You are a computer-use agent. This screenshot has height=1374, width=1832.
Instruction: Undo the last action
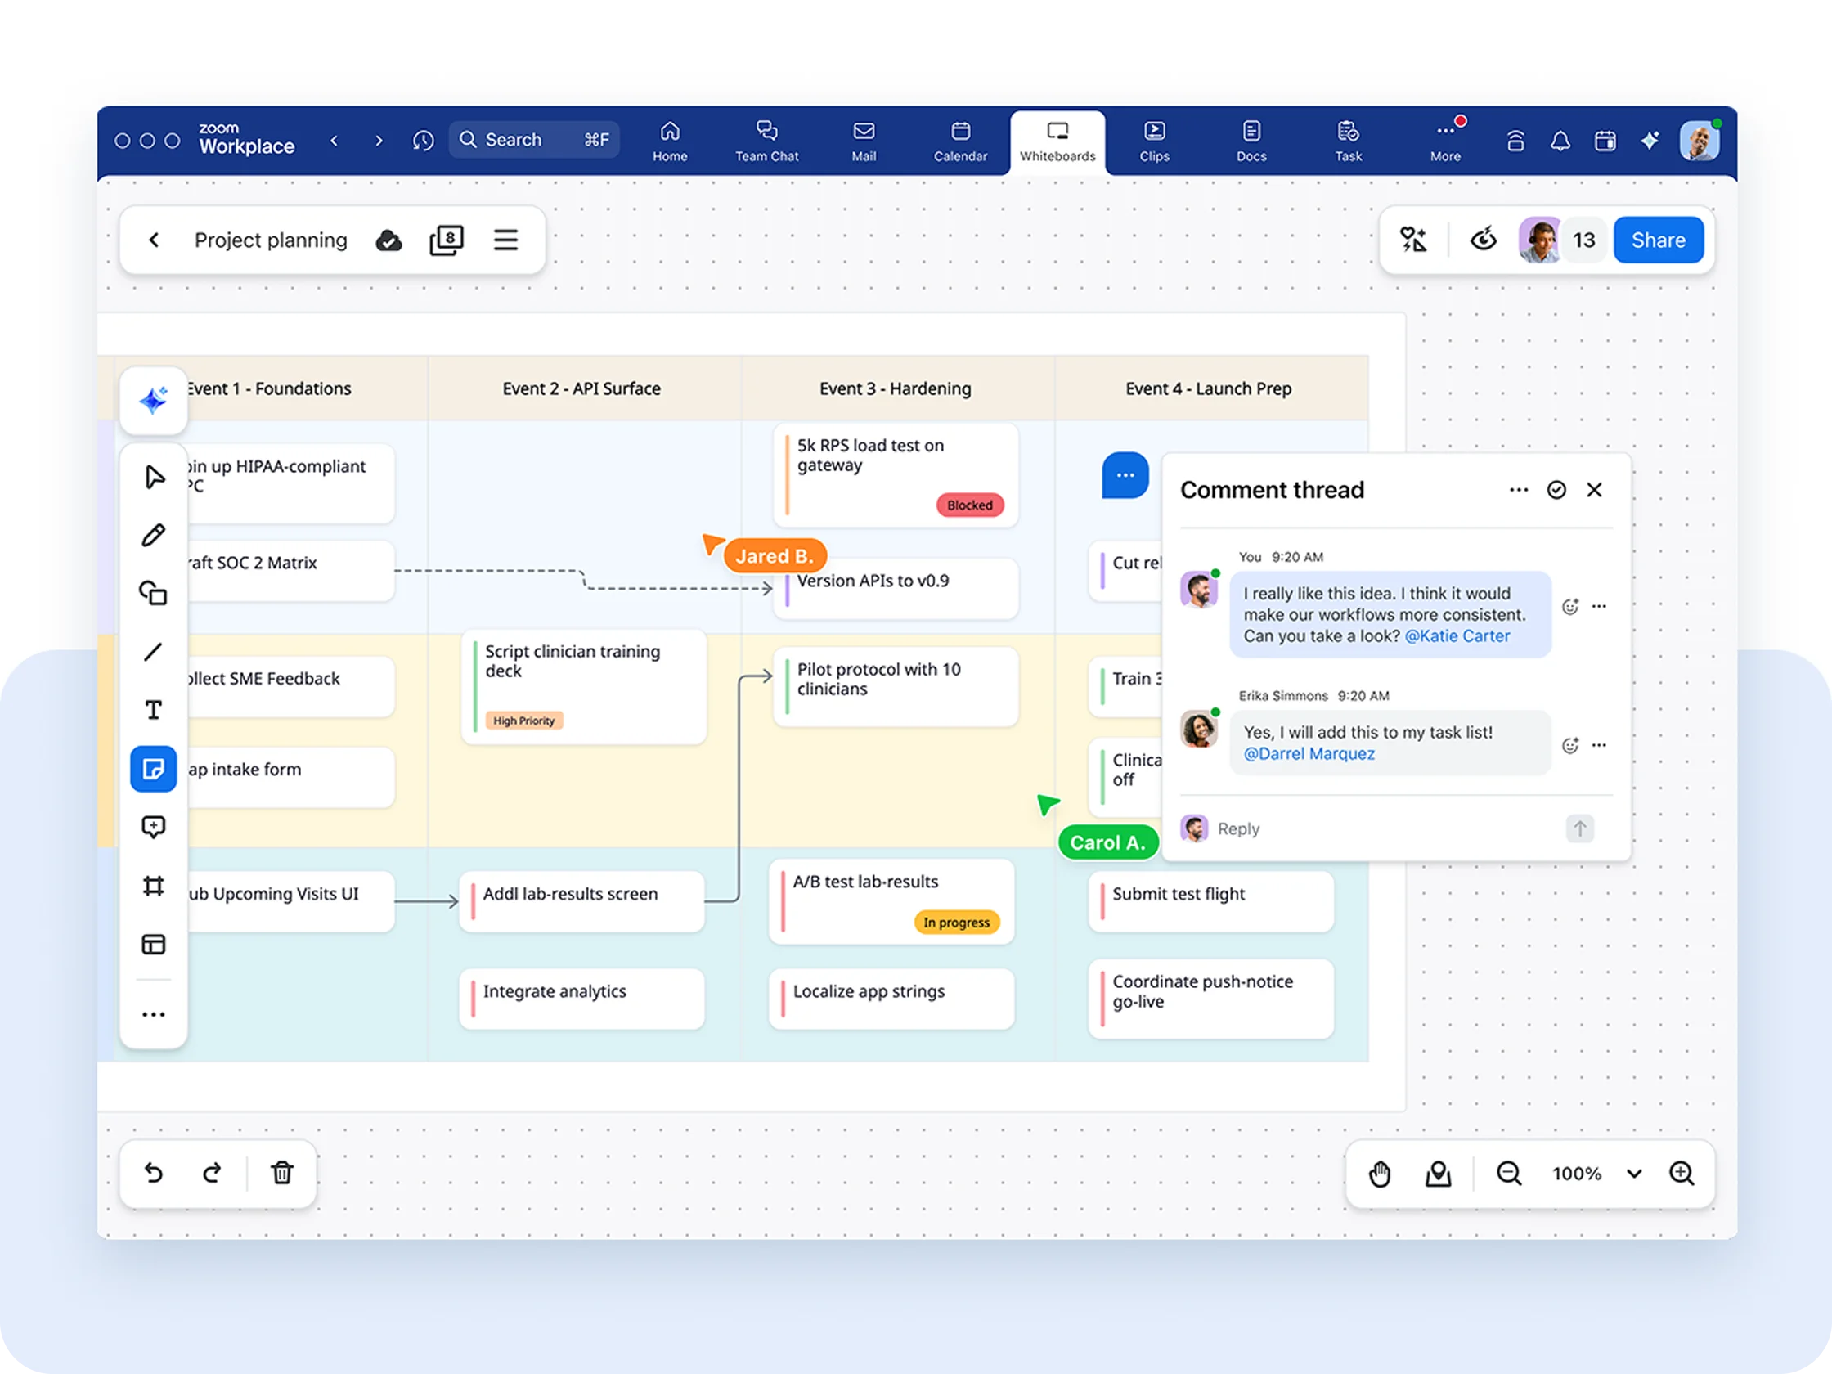[153, 1173]
